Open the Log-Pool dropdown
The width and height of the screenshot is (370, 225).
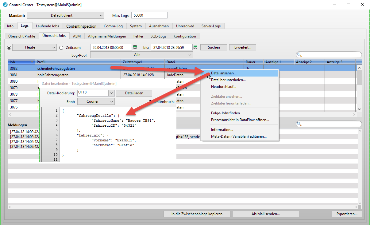pos(190,55)
